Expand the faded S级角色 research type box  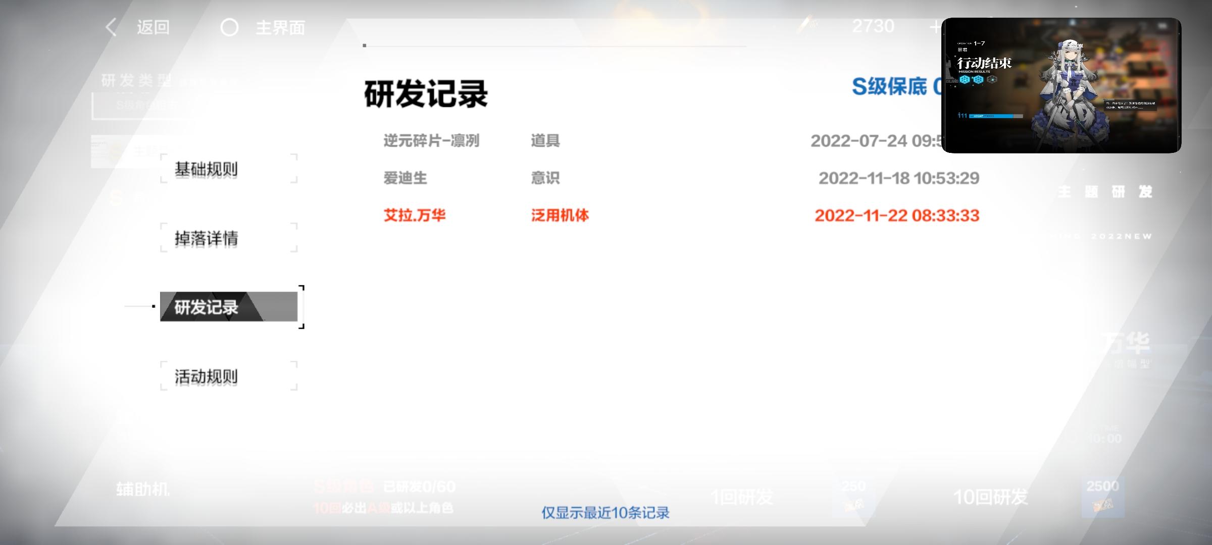pos(146,105)
